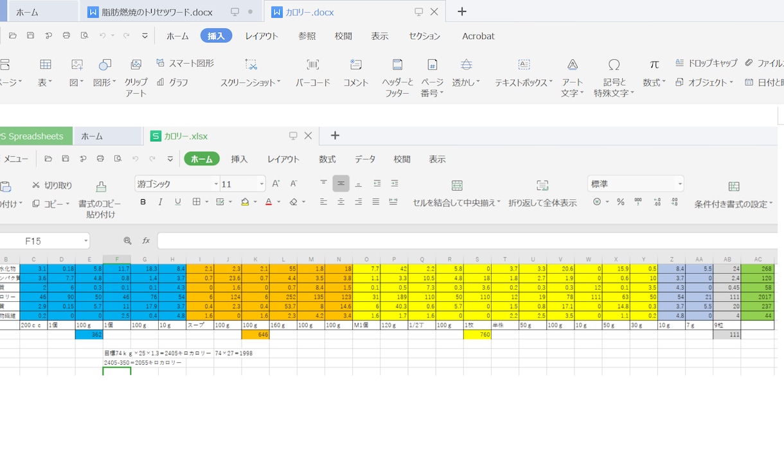Image resolution: width=784 pixels, height=458 pixels.
Task: Expand 条件付き書式の設定 conditional formatting
Action: click(771, 204)
